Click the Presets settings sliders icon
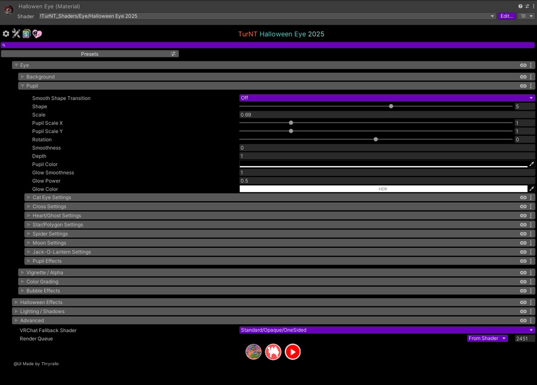This screenshot has height=385, width=537. [173, 54]
